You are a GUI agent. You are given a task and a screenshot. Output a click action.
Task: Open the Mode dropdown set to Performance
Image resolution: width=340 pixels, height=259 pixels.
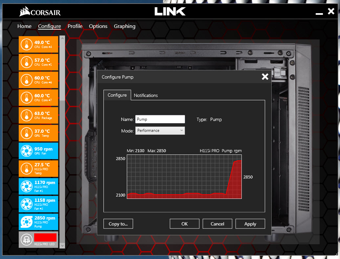pos(160,130)
